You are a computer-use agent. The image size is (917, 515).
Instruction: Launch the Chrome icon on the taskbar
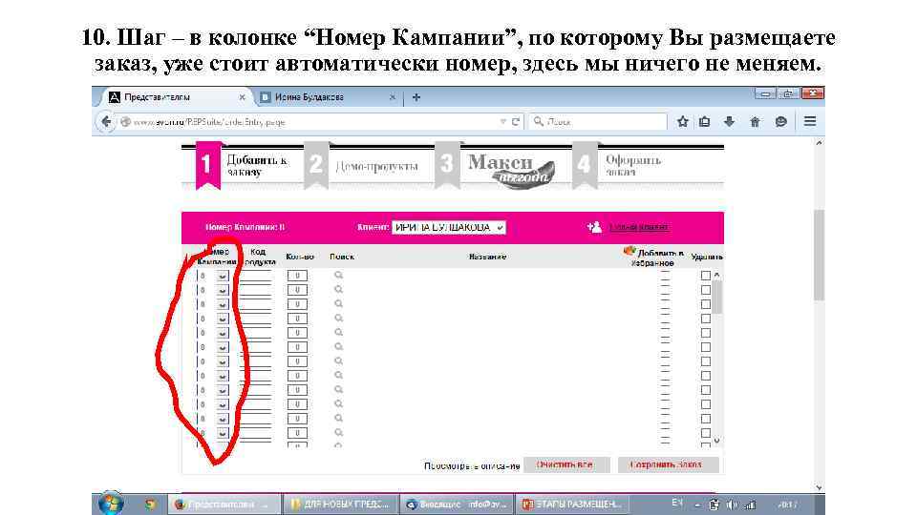150,504
